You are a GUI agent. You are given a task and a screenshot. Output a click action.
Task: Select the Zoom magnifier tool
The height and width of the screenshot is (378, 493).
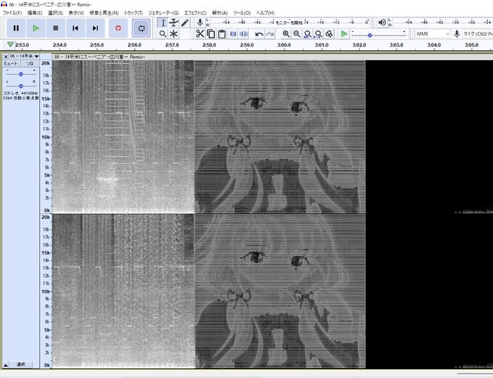[162, 33]
